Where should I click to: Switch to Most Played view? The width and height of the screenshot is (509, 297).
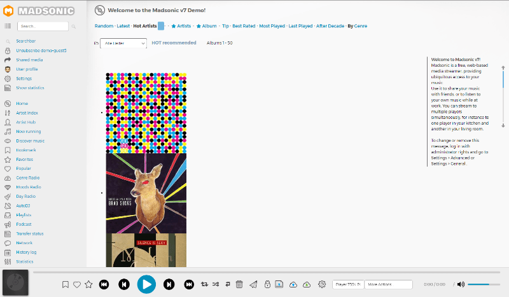pos(272,26)
